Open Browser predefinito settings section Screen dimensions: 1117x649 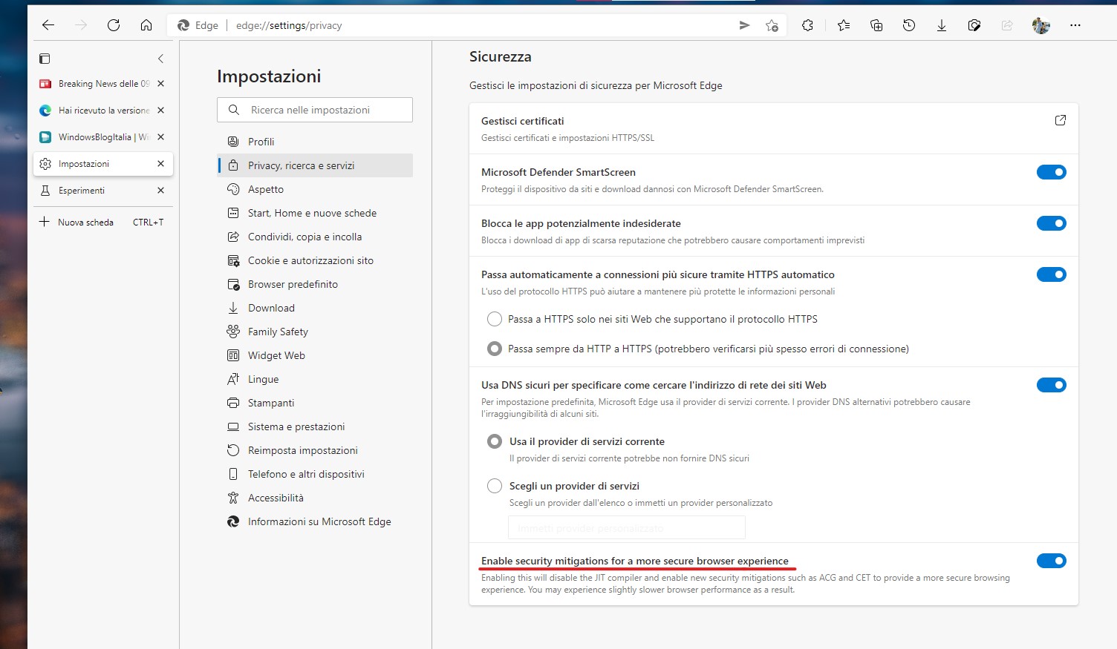(x=315, y=284)
